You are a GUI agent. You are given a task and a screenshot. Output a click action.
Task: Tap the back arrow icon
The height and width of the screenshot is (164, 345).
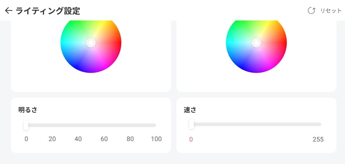click(9, 11)
